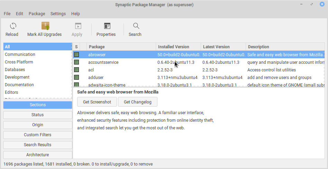Viewport: 328px width, 169px height.
Task: Switch to the Status filter view
Action: point(38,115)
